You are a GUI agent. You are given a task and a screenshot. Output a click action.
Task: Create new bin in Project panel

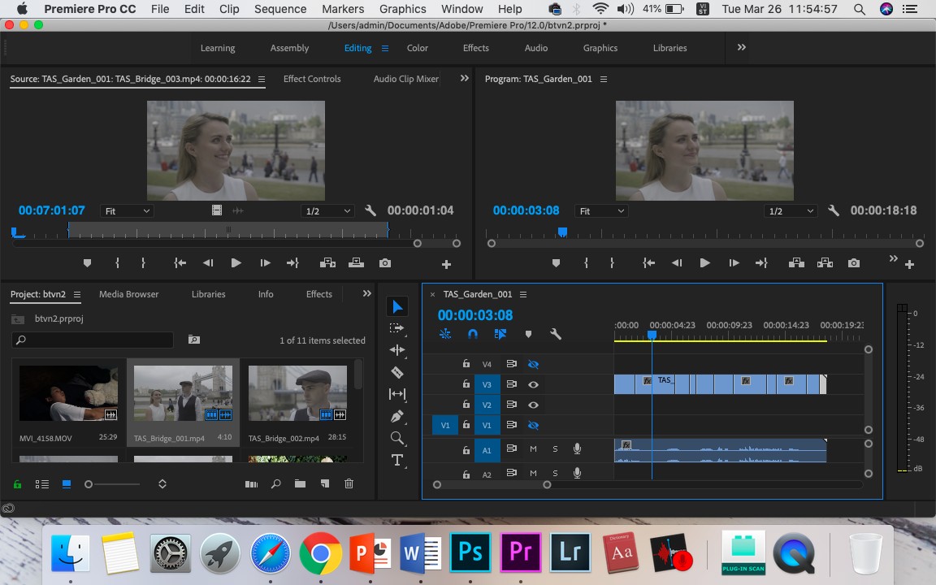pos(301,484)
